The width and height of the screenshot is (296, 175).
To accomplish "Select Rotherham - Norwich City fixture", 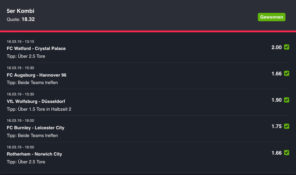I will click(x=34, y=154).
